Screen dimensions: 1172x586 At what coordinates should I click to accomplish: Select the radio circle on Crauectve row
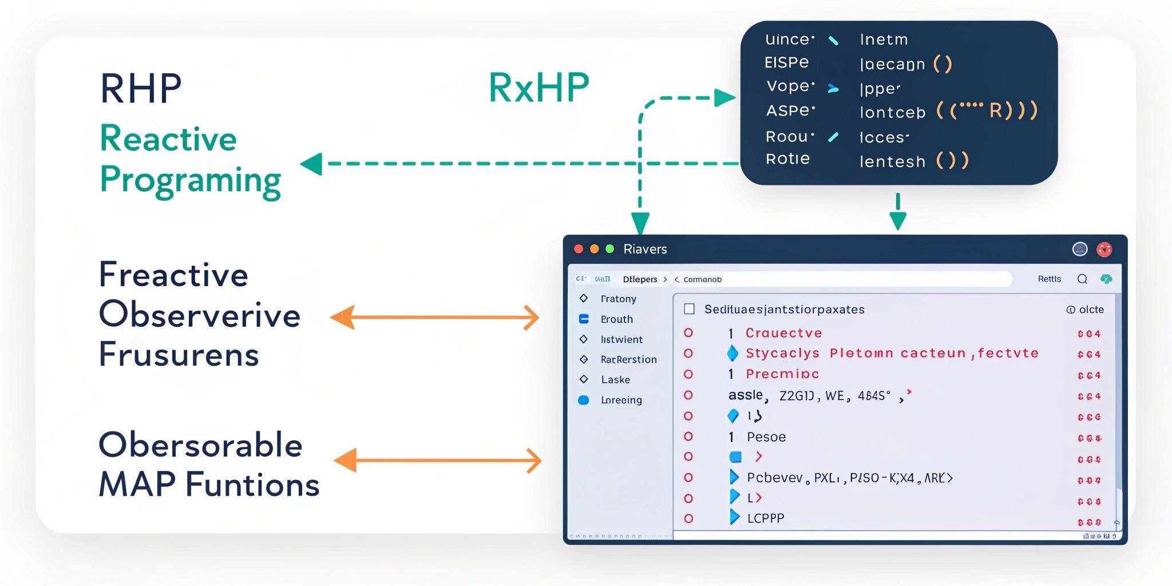pyautogui.click(x=688, y=333)
